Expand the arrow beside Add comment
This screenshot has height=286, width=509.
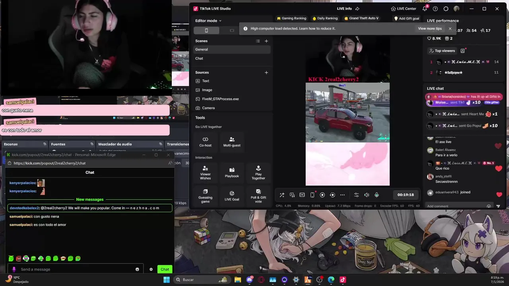(x=498, y=206)
